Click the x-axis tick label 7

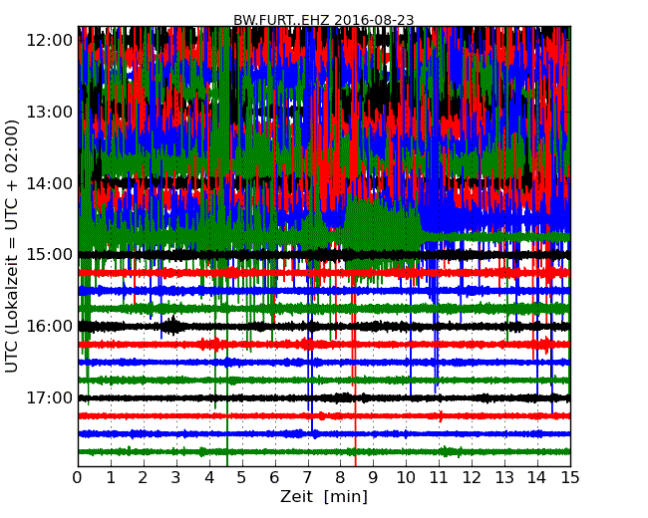click(x=307, y=478)
